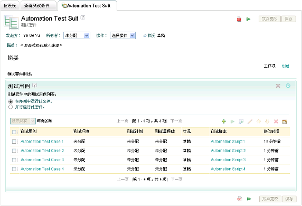This screenshot has width=302, height=206.
Task: Open the Automation Script 4 link
Action: pyautogui.click(x=228, y=169)
